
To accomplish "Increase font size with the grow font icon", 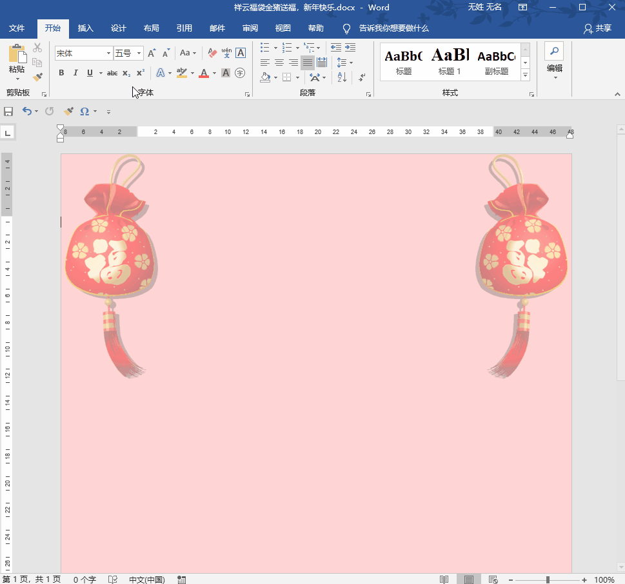I will tap(152, 53).
